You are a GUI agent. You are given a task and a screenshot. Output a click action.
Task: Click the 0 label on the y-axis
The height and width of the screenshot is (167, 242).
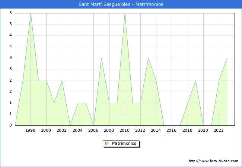coord(11,125)
